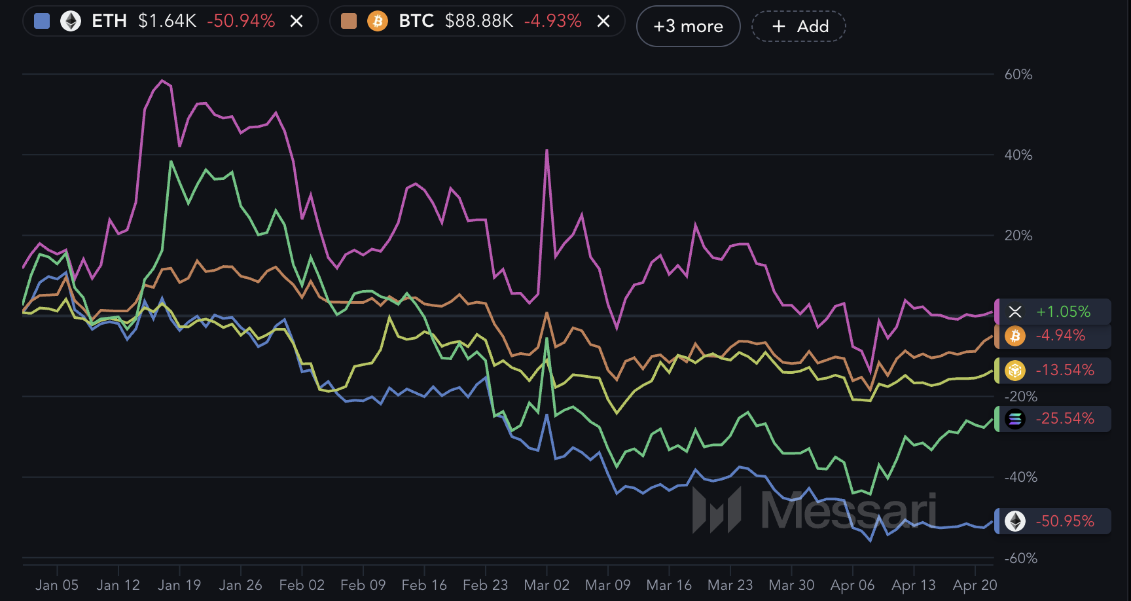This screenshot has width=1131, height=601.
Task: Click the Ethereum icon on the -50.95% badge
Action: [1015, 521]
